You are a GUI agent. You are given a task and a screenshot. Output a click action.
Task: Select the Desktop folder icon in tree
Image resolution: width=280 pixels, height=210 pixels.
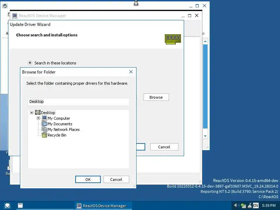pyautogui.click(x=38, y=112)
